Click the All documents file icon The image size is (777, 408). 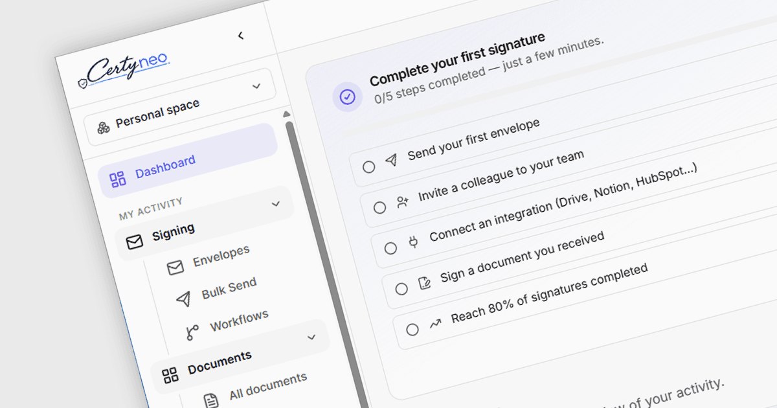pyautogui.click(x=211, y=400)
